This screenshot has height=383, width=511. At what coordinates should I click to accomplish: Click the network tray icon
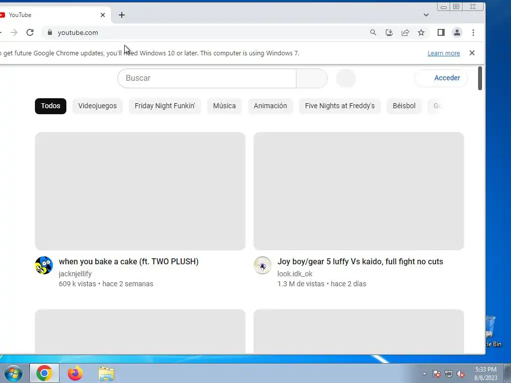[x=449, y=374]
